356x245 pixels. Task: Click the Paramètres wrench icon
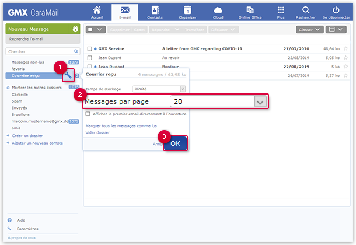coord(9,229)
